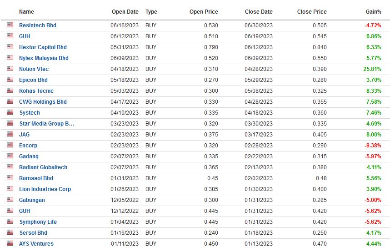The width and height of the screenshot is (390, 252).
Task: Open the Symphony Life link
Action: tap(38, 222)
